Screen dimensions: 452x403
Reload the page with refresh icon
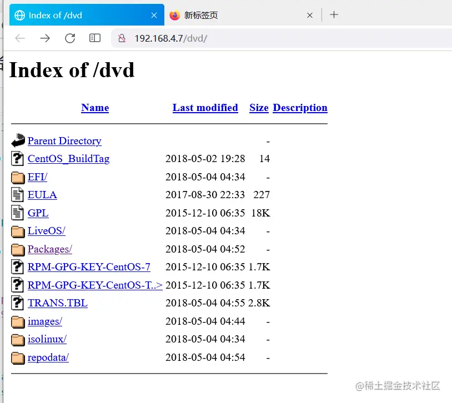70,38
